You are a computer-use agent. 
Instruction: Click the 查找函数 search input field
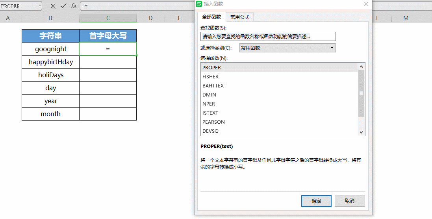(268, 36)
